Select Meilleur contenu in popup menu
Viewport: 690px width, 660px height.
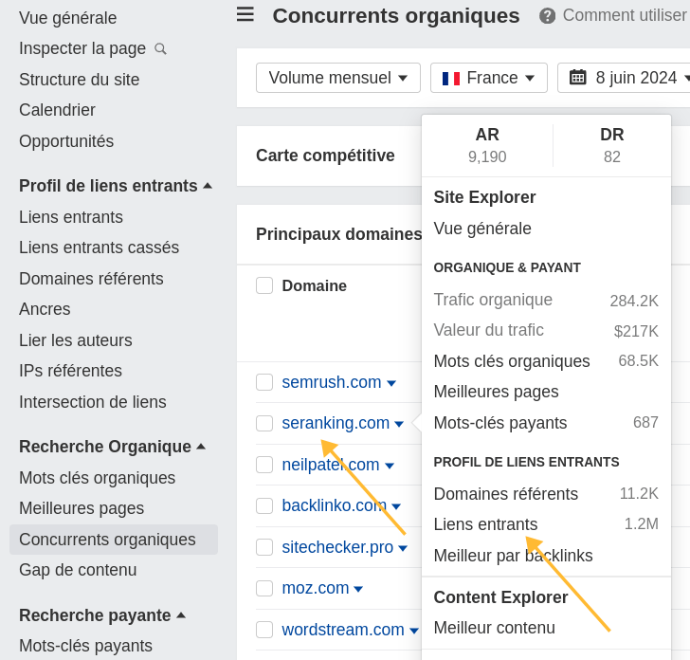point(494,628)
